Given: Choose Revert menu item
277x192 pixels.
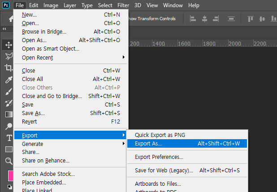Looking at the screenshot, I should coord(71,121).
